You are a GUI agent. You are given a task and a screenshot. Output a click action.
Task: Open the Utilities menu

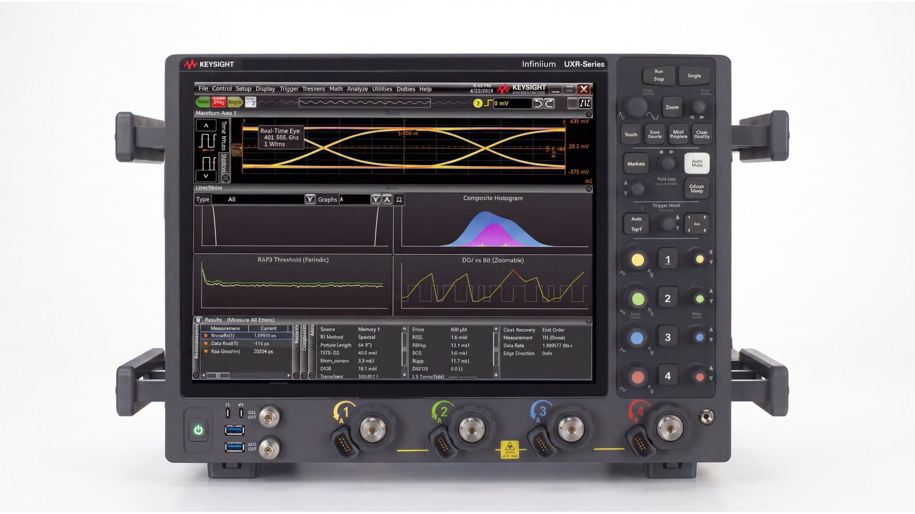coord(382,89)
